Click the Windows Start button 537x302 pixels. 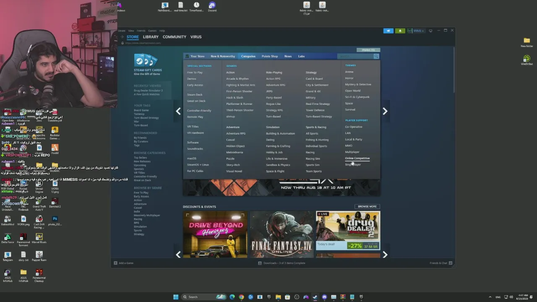pos(176,297)
